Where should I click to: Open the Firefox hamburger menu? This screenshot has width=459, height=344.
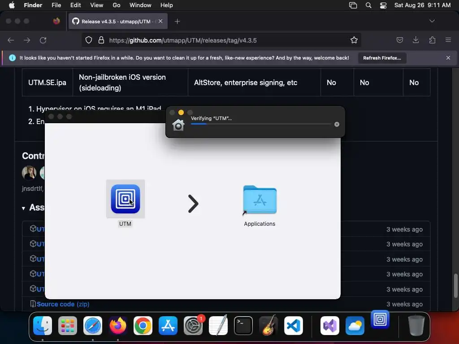(448, 40)
